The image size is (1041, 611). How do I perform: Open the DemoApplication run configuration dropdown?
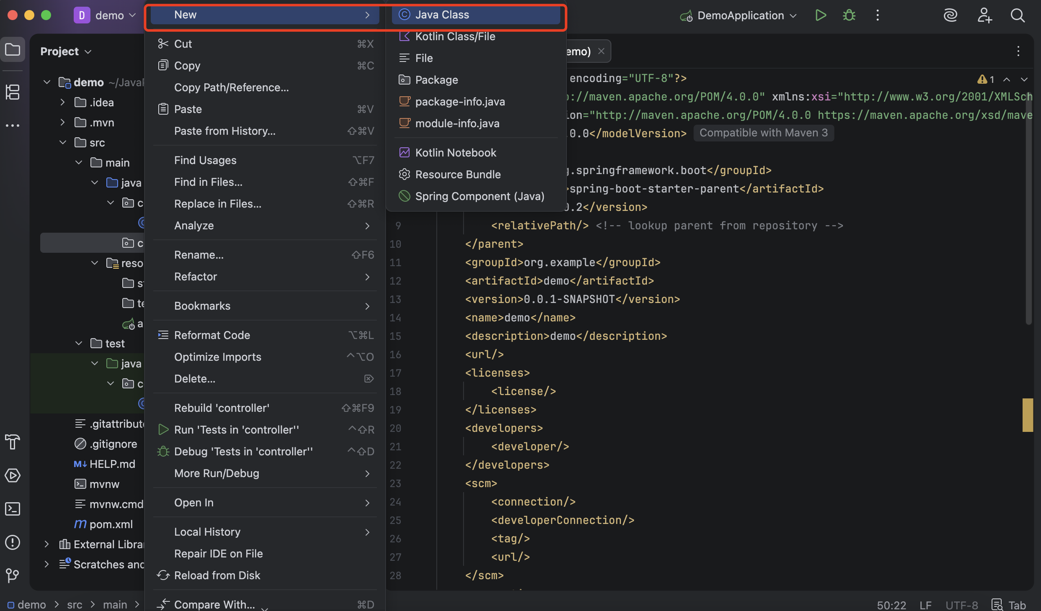[741, 15]
